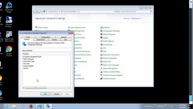The image size is (193, 109).
Task: Switch to the Actions tab
Action: tap(54, 40)
